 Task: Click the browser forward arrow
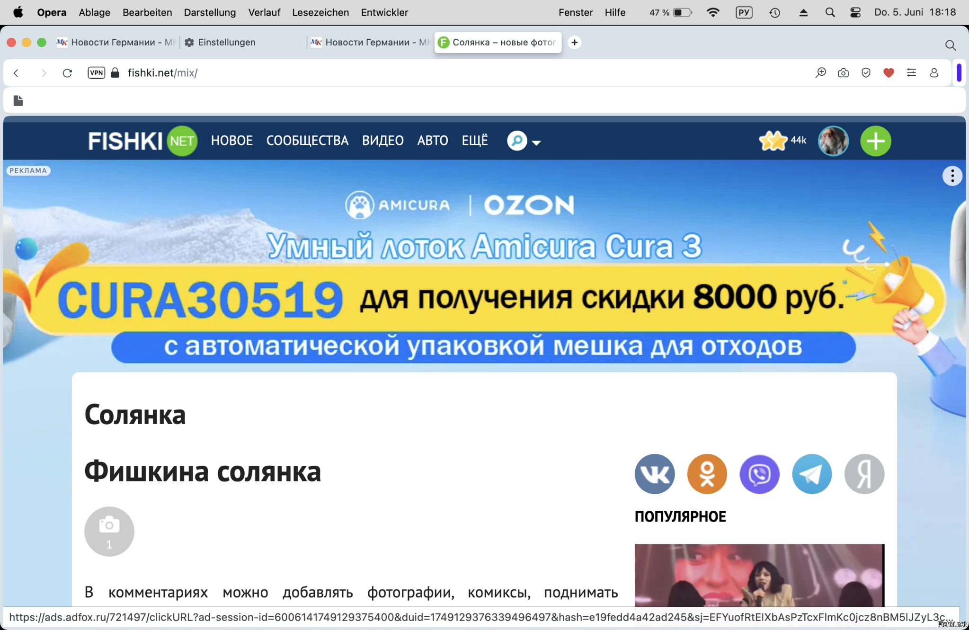tap(44, 73)
